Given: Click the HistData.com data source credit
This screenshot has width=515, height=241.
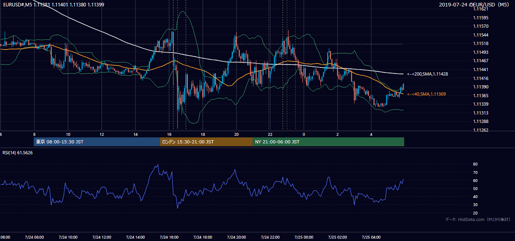Looking at the screenshot, I should click(x=478, y=219).
